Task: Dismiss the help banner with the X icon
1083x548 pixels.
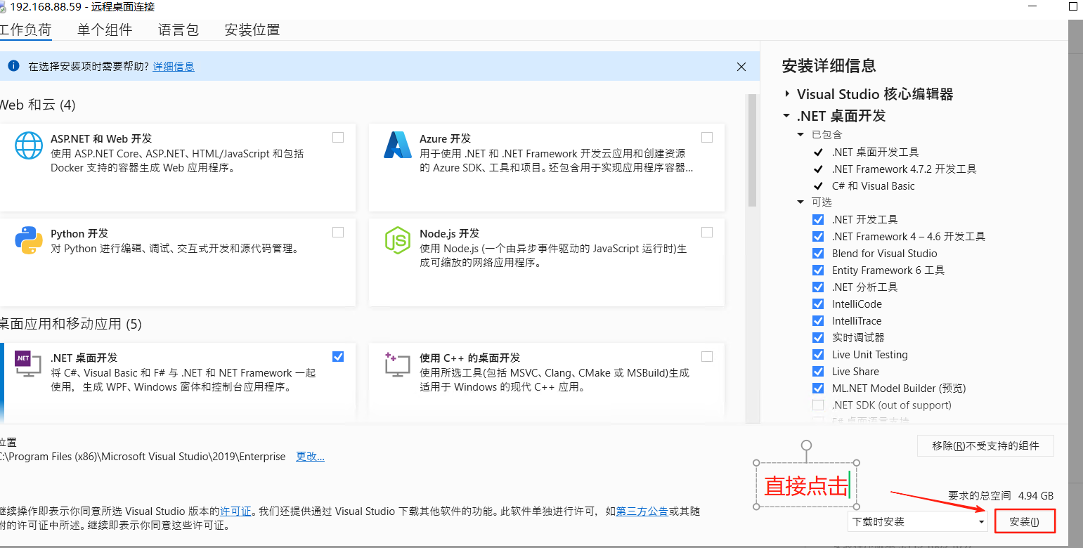Action: (x=741, y=67)
